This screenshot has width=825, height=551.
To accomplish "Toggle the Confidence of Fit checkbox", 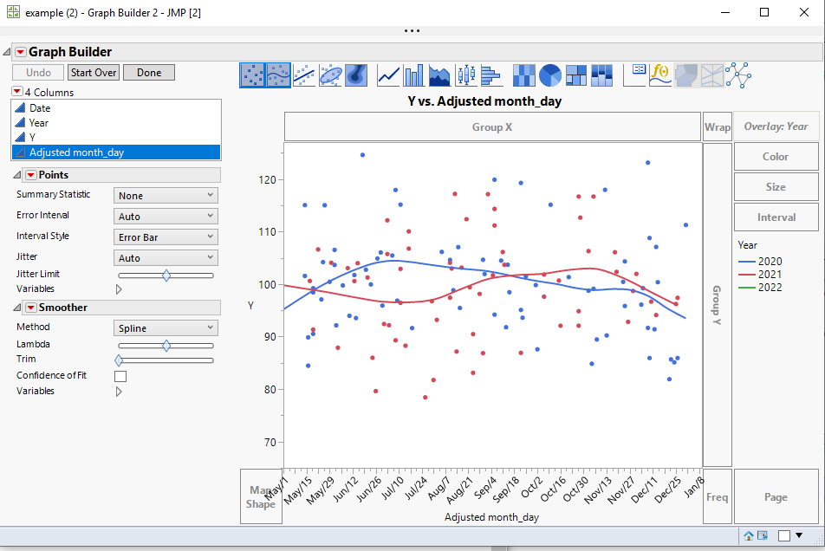I will coord(120,376).
